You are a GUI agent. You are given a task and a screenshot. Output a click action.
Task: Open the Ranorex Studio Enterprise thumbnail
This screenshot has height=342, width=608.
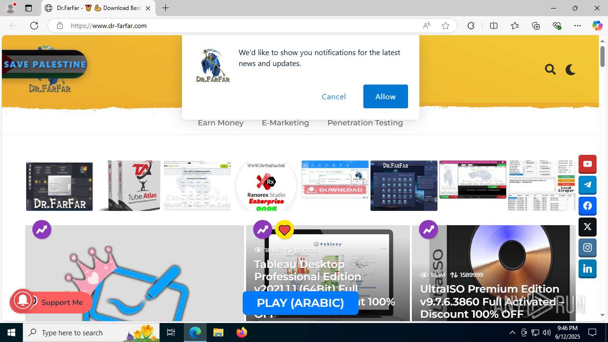tap(266, 186)
